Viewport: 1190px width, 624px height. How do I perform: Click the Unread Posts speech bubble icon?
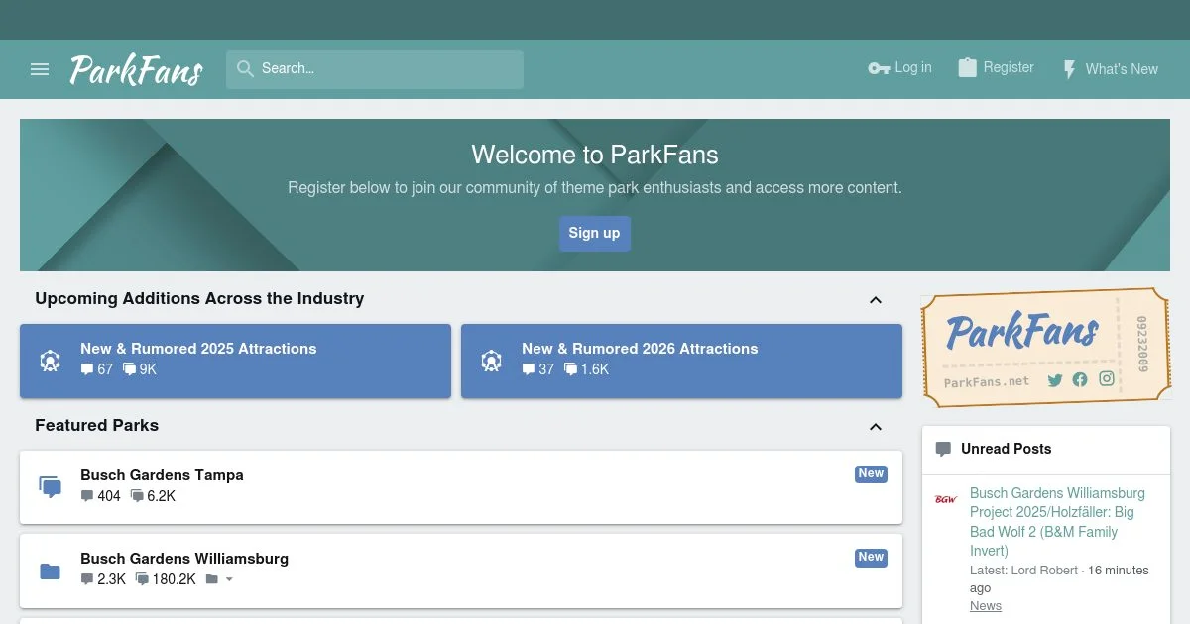tap(943, 450)
